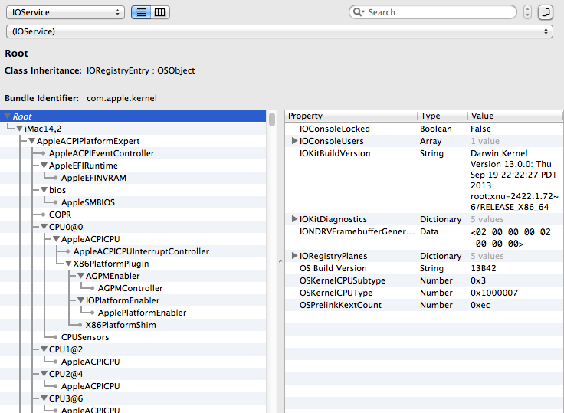Viewport: 564px width, 413px height.
Task: Open the IOService plane dropdown
Action: point(65,12)
